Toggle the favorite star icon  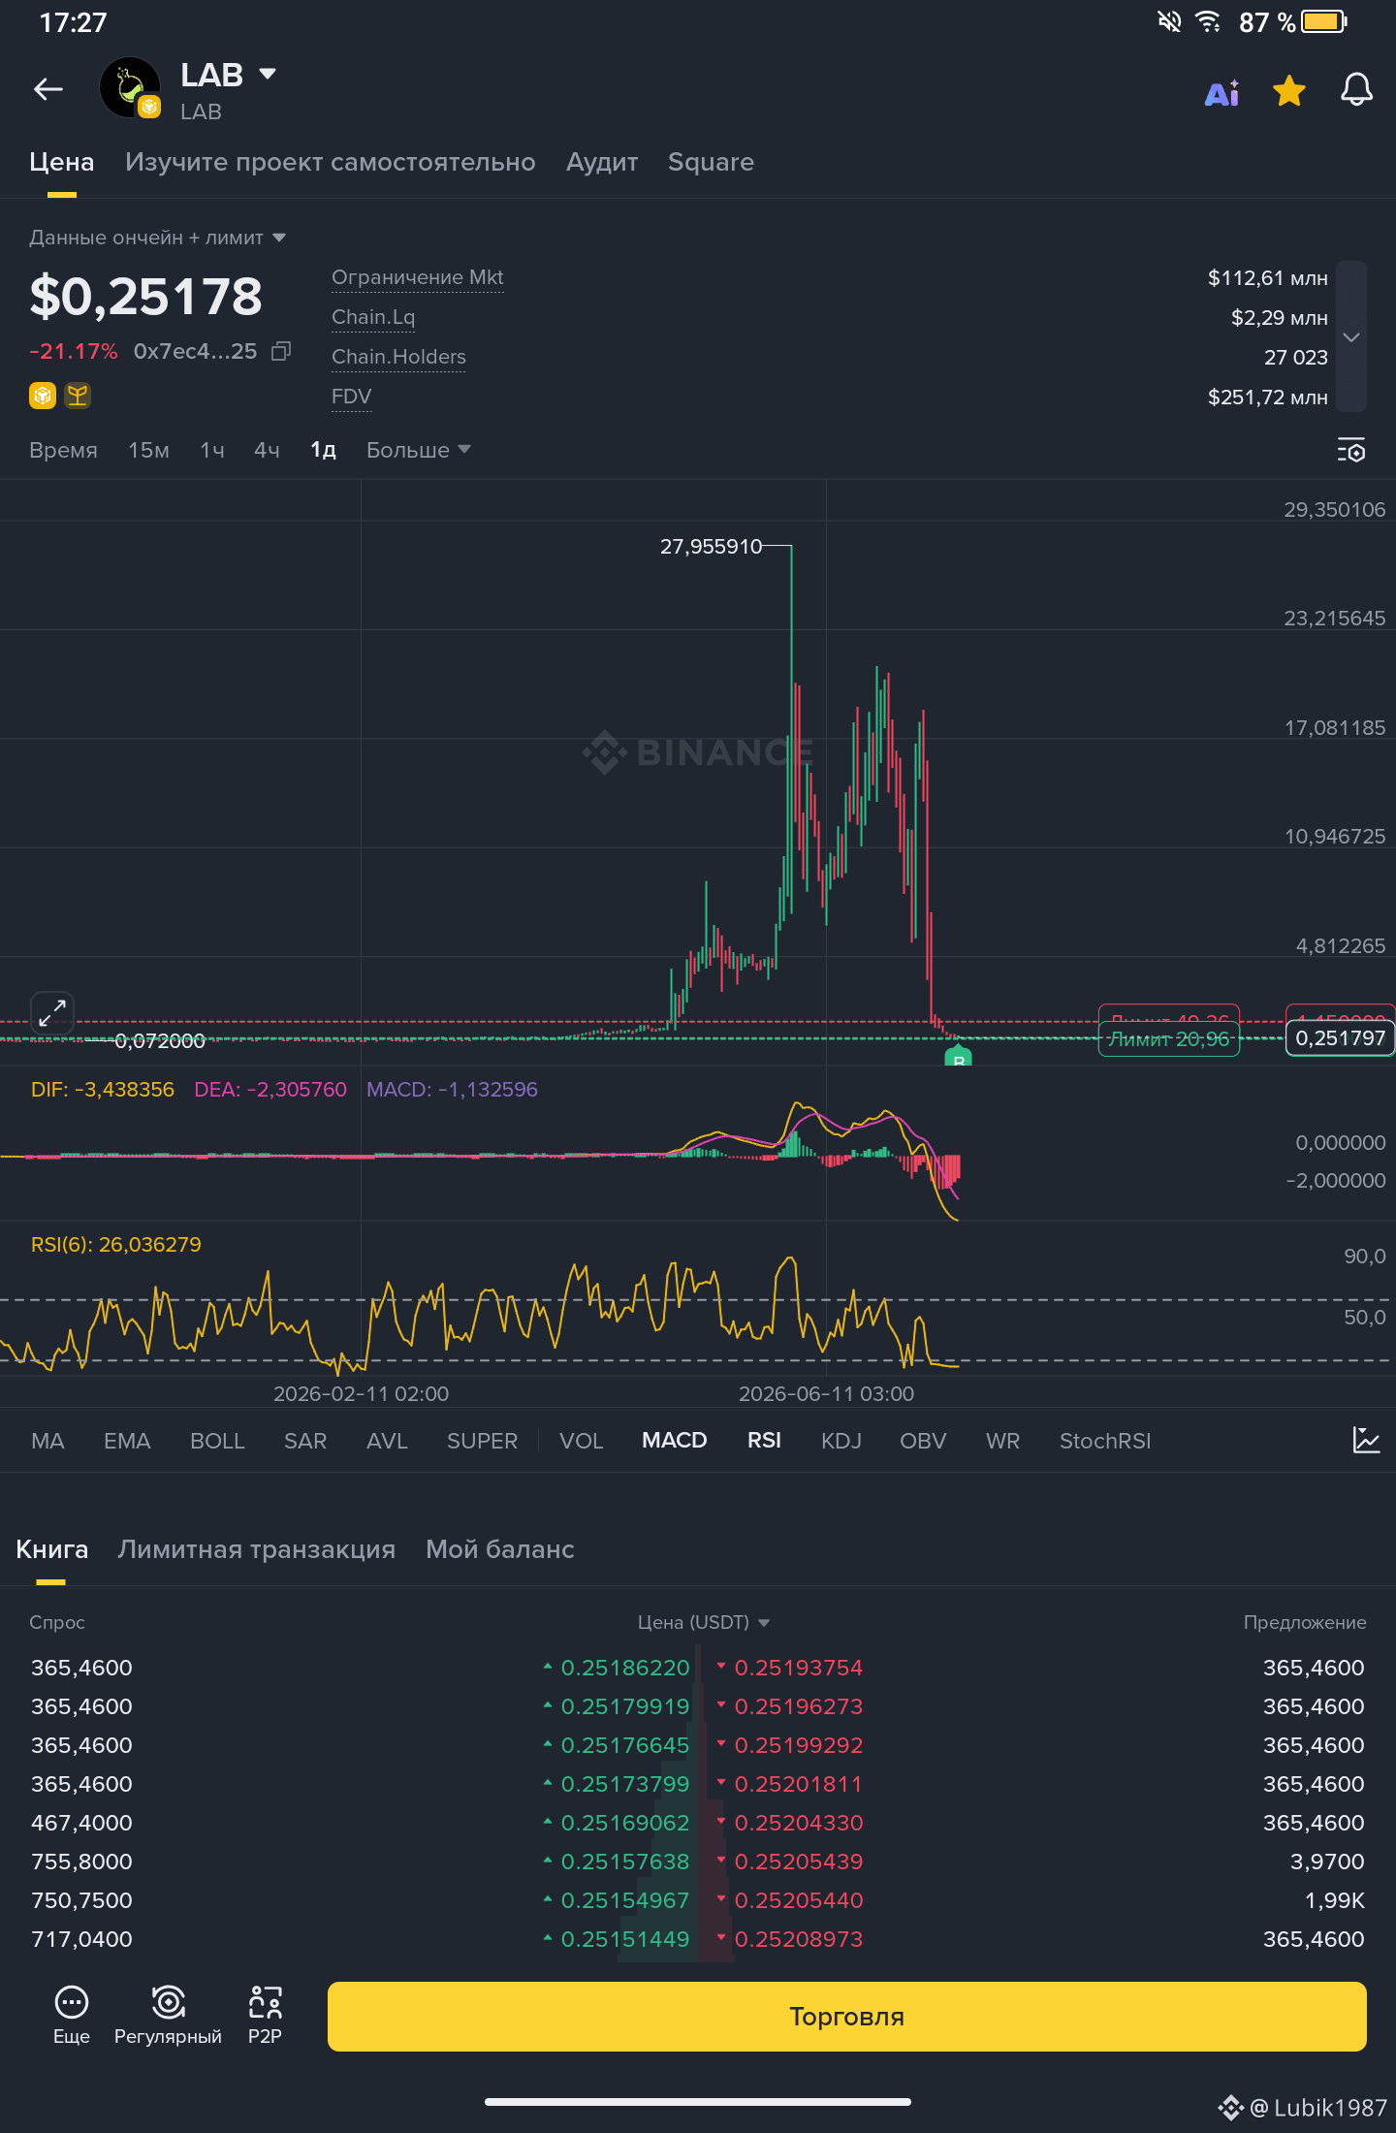(1289, 91)
